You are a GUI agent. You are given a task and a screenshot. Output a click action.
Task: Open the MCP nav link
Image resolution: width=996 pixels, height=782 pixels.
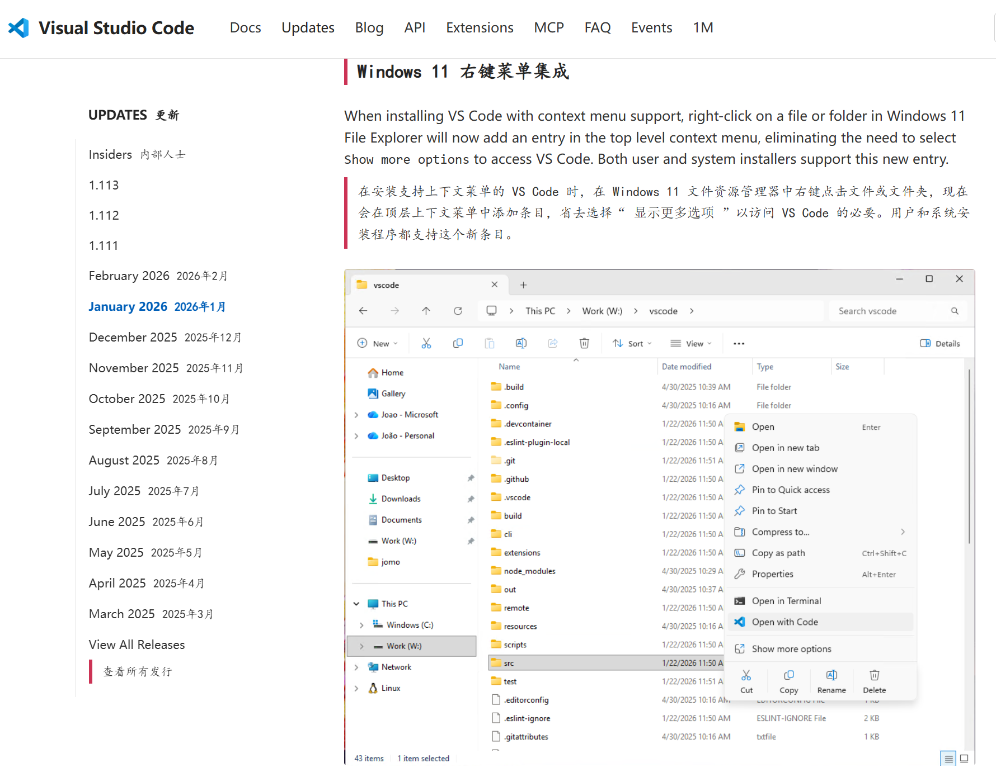click(x=549, y=28)
